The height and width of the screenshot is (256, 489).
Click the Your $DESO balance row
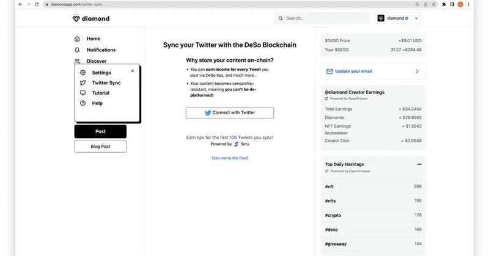click(x=373, y=50)
